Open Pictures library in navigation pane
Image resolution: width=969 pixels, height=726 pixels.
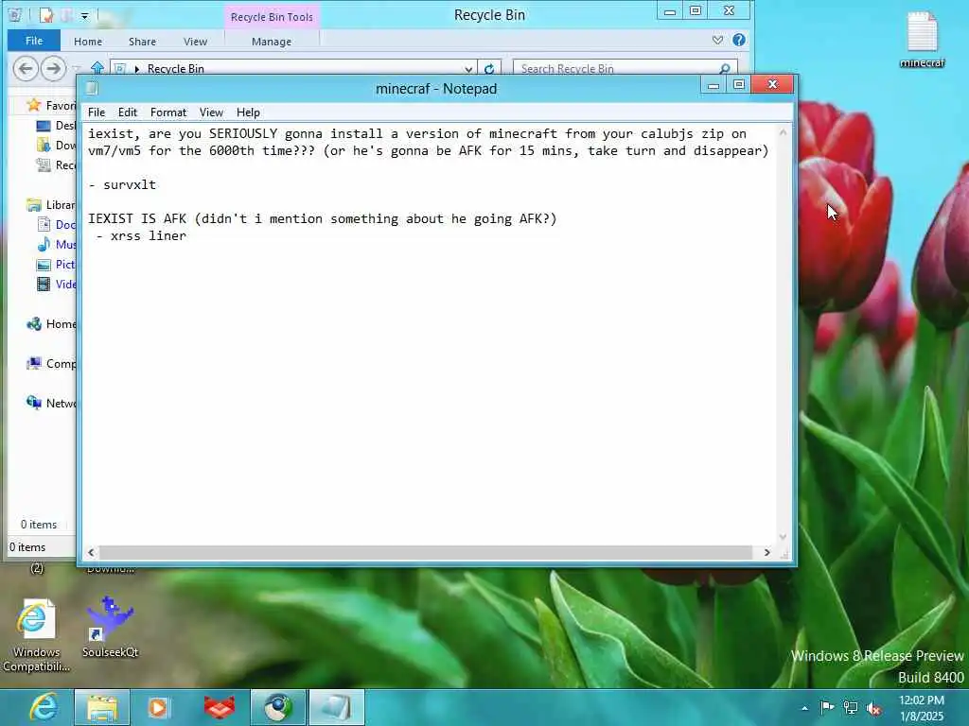coord(57,265)
